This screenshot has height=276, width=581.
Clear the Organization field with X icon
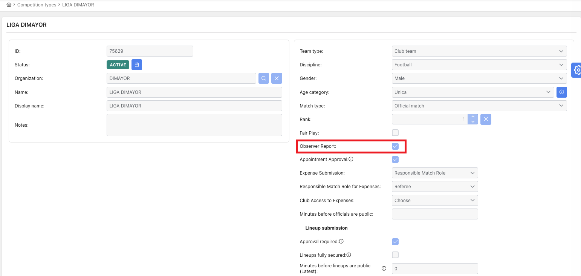pyautogui.click(x=277, y=78)
